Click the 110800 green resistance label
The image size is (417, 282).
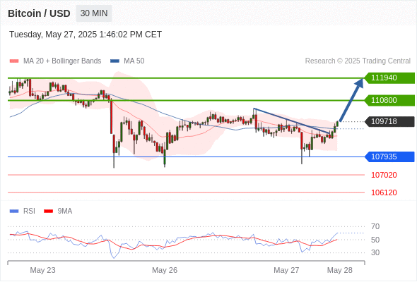[x=389, y=100]
